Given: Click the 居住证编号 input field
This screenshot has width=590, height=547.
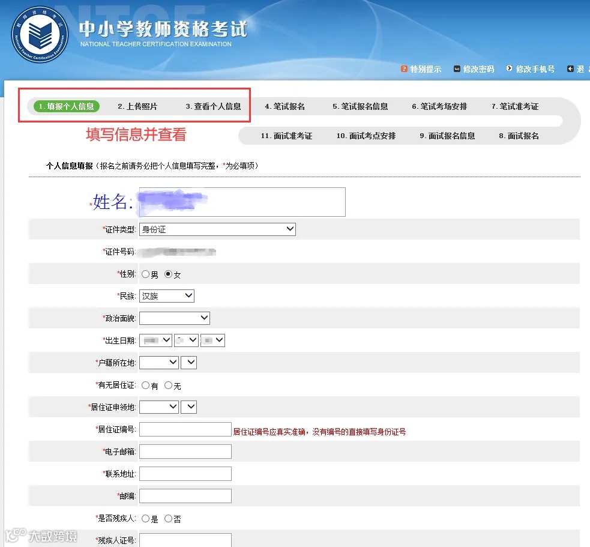Looking at the screenshot, I should pyautogui.click(x=185, y=429).
